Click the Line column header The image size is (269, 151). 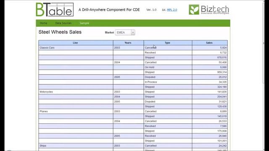click(x=76, y=43)
